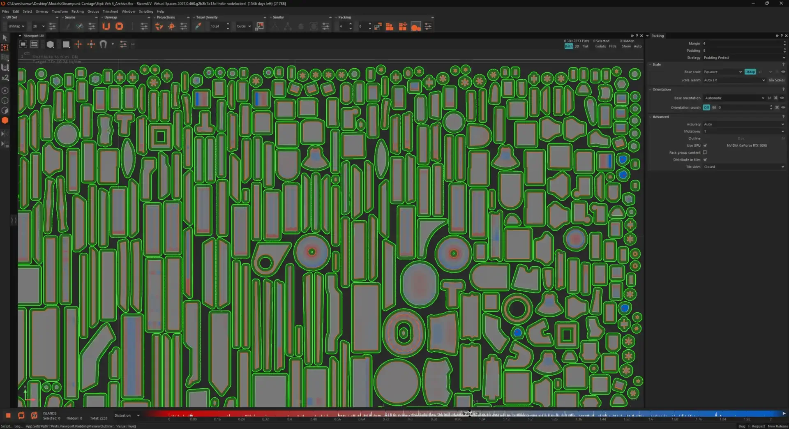Toggle the Distribute in tiles checkbox
The image size is (789, 429).
point(705,159)
